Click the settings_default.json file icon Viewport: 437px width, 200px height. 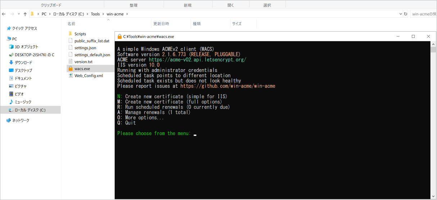click(70, 55)
